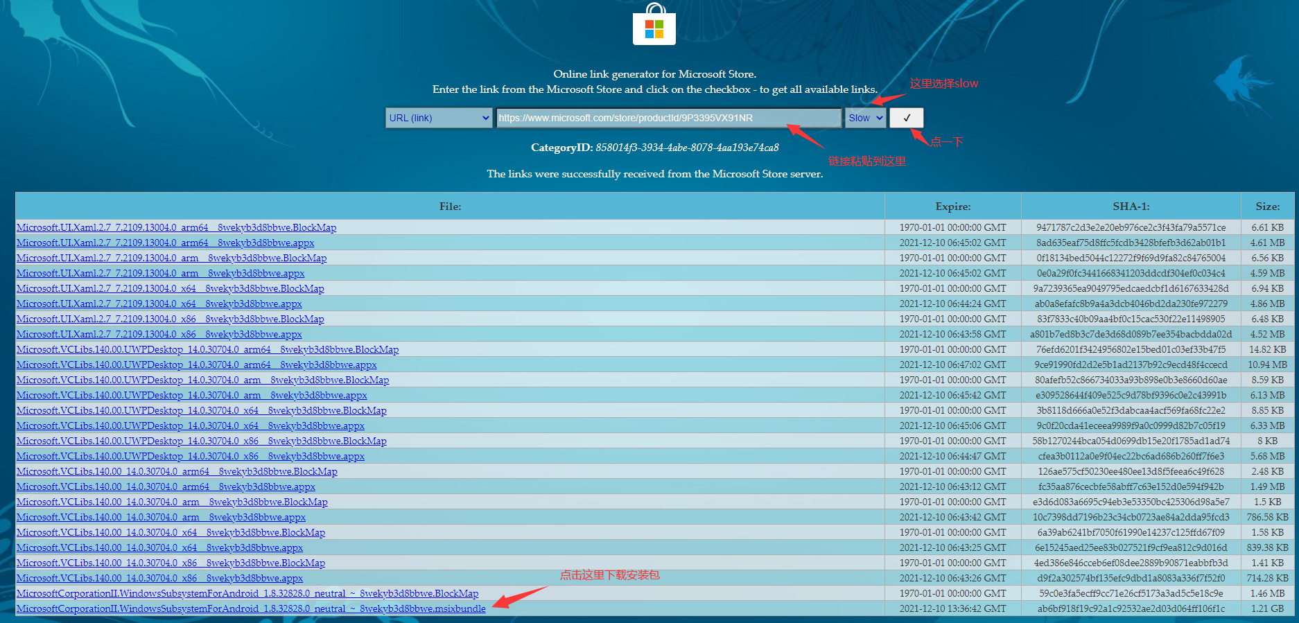
Task: Download Microsoft.UI.Xaml.2.7 arm64 appx link
Action: (165, 243)
